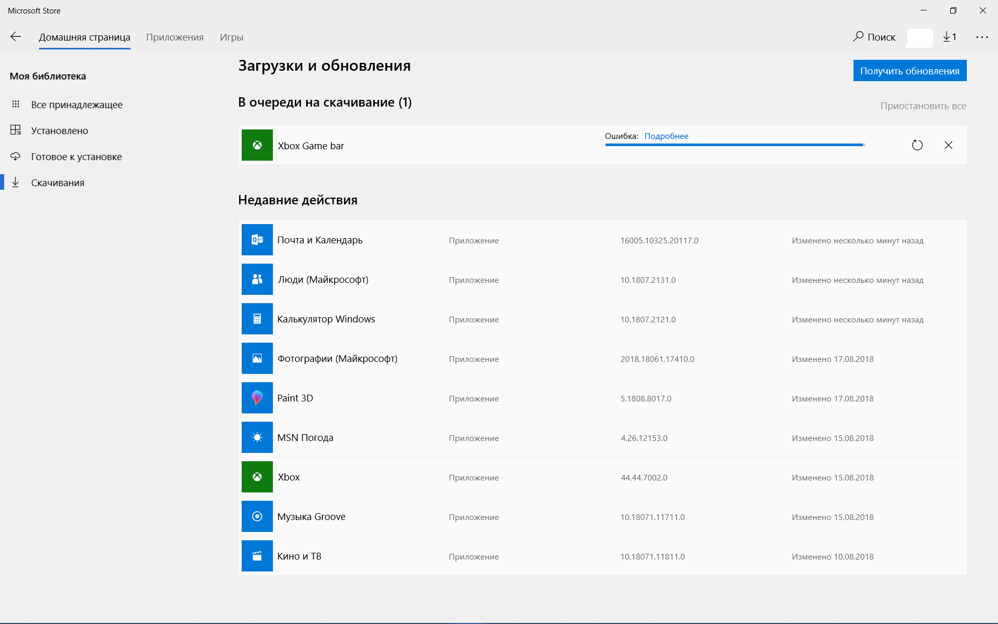
Task: Click the Музыка Groove app icon
Action: pyautogui.click(x=257, y=516)
